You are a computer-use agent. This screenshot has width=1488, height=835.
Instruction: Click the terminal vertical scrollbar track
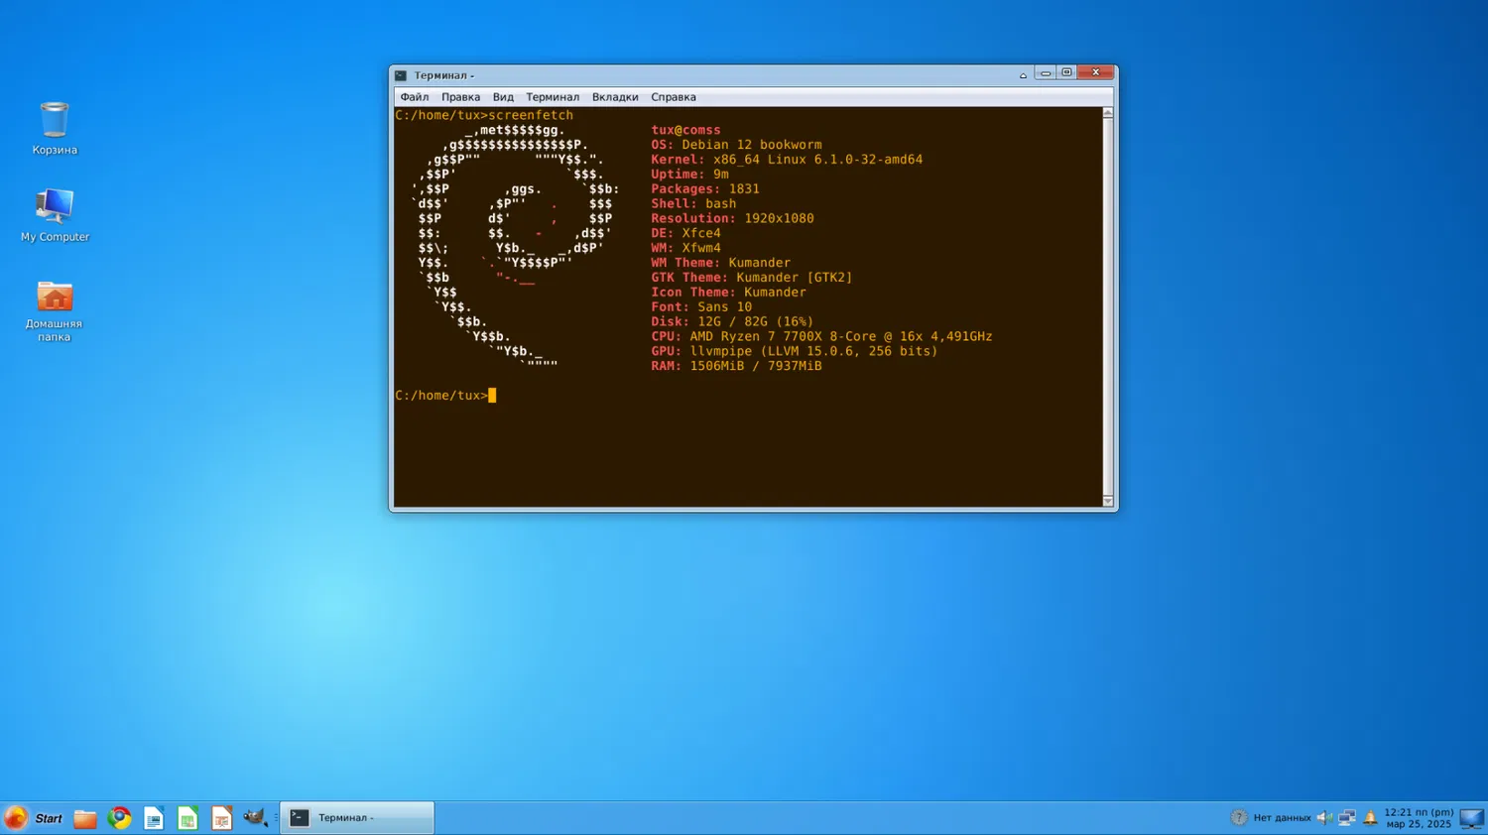tap(1108, 307)
